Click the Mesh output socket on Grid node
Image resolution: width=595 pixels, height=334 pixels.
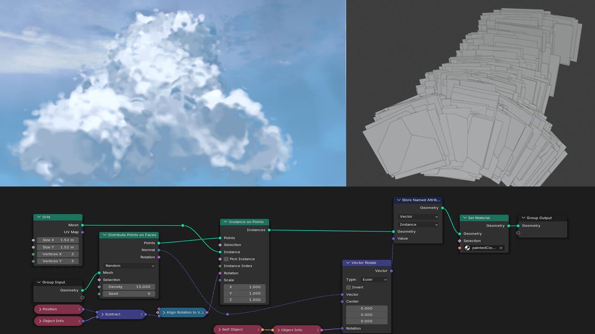pyautogui.click(x=83, y=225)
